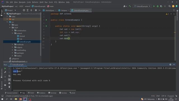Open the VCS menu
Viewport: 179px width, 101px height.
(x=56, y=2)
